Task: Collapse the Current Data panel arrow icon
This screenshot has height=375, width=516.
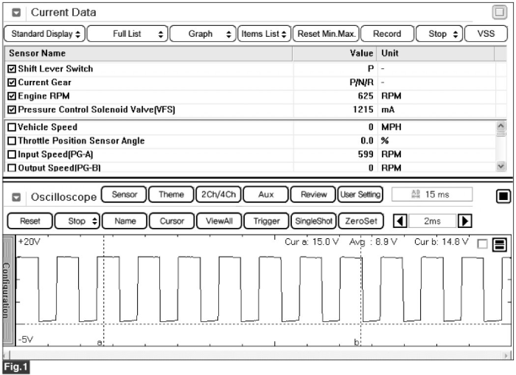Action: click(16, 13)
